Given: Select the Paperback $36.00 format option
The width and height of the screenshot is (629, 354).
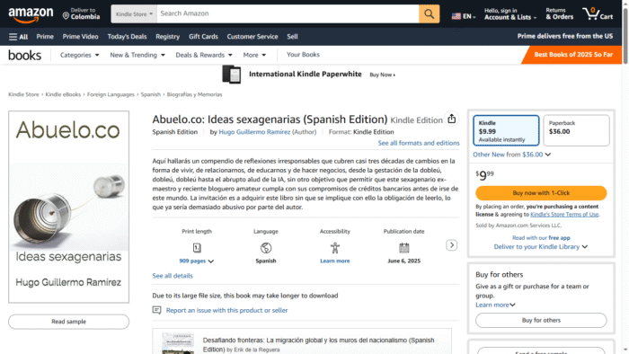Looking at the screenshot, I should point(576,130).
